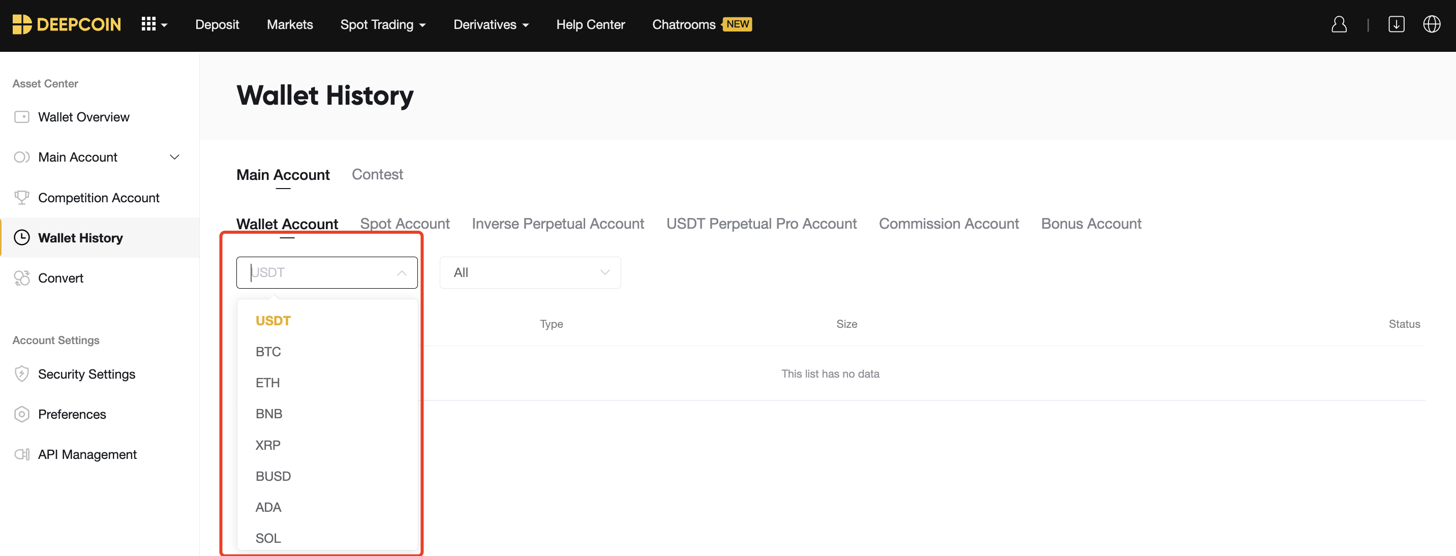Select the USDT Perpetual Pro Account tab
The image size is (1456, 556).
(761, 224)
